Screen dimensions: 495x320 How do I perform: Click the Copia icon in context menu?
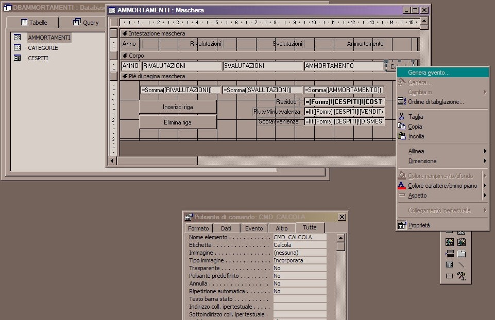coord(402,127)
